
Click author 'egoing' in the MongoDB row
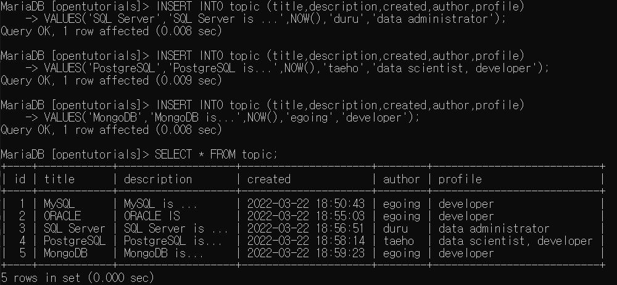[x=402, y=254]
